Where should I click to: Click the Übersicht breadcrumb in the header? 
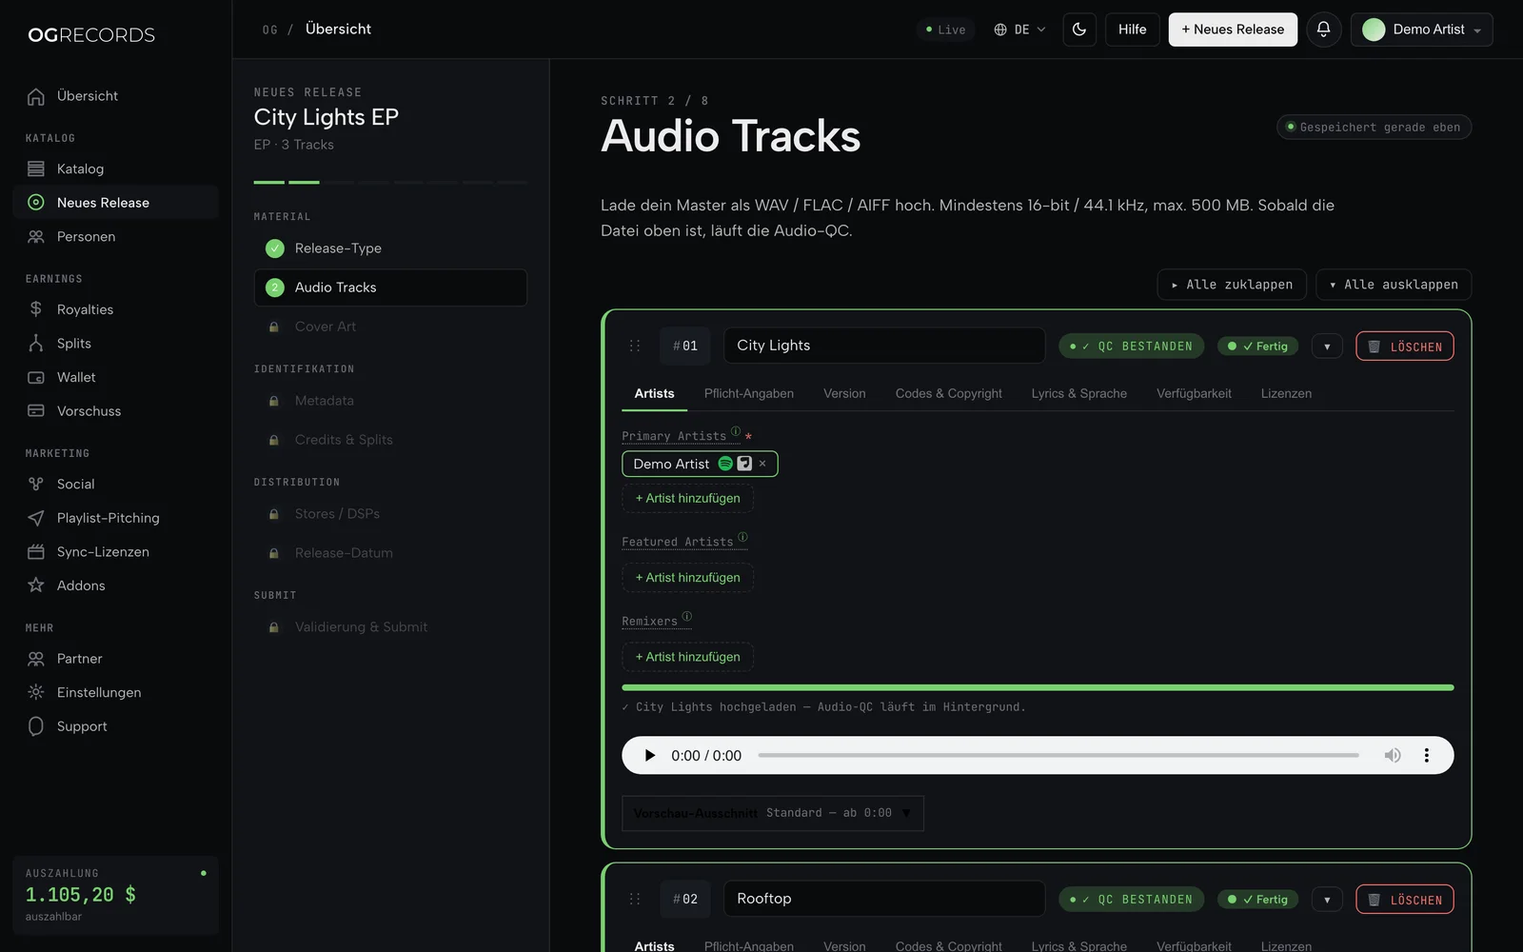(338, 30)
